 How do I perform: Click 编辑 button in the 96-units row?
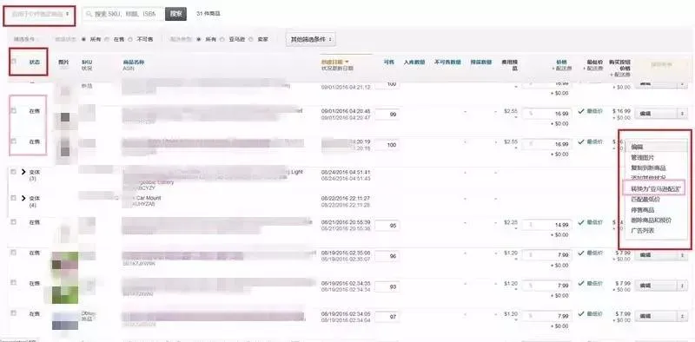(656, 255)
